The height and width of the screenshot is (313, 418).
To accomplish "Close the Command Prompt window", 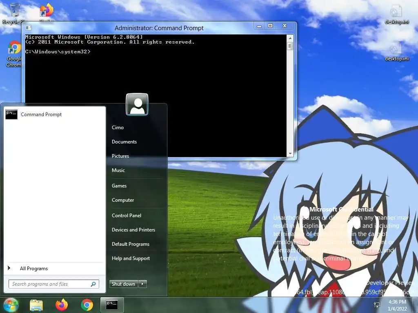I will click(x=285, y=26).
